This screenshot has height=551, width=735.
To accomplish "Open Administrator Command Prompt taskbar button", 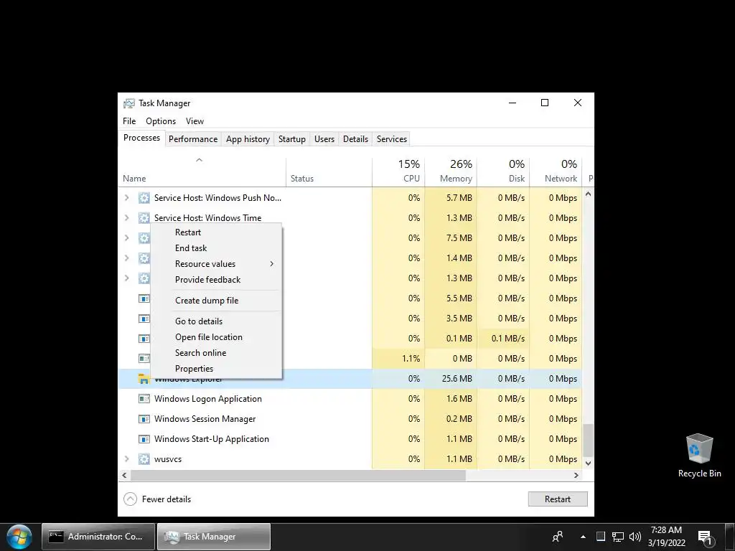I will coord(98,537).
